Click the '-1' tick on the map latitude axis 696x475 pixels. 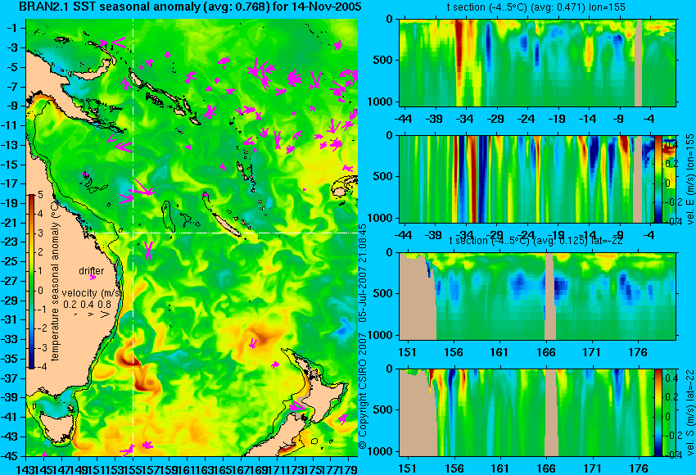click(12, 28)
